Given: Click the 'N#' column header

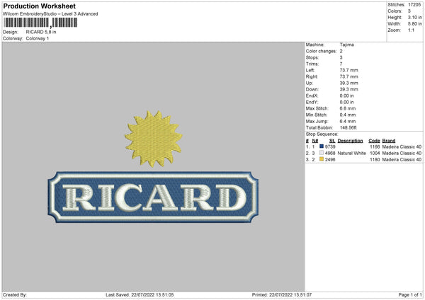Looking at the screenshot, I should tap(315, 141).
